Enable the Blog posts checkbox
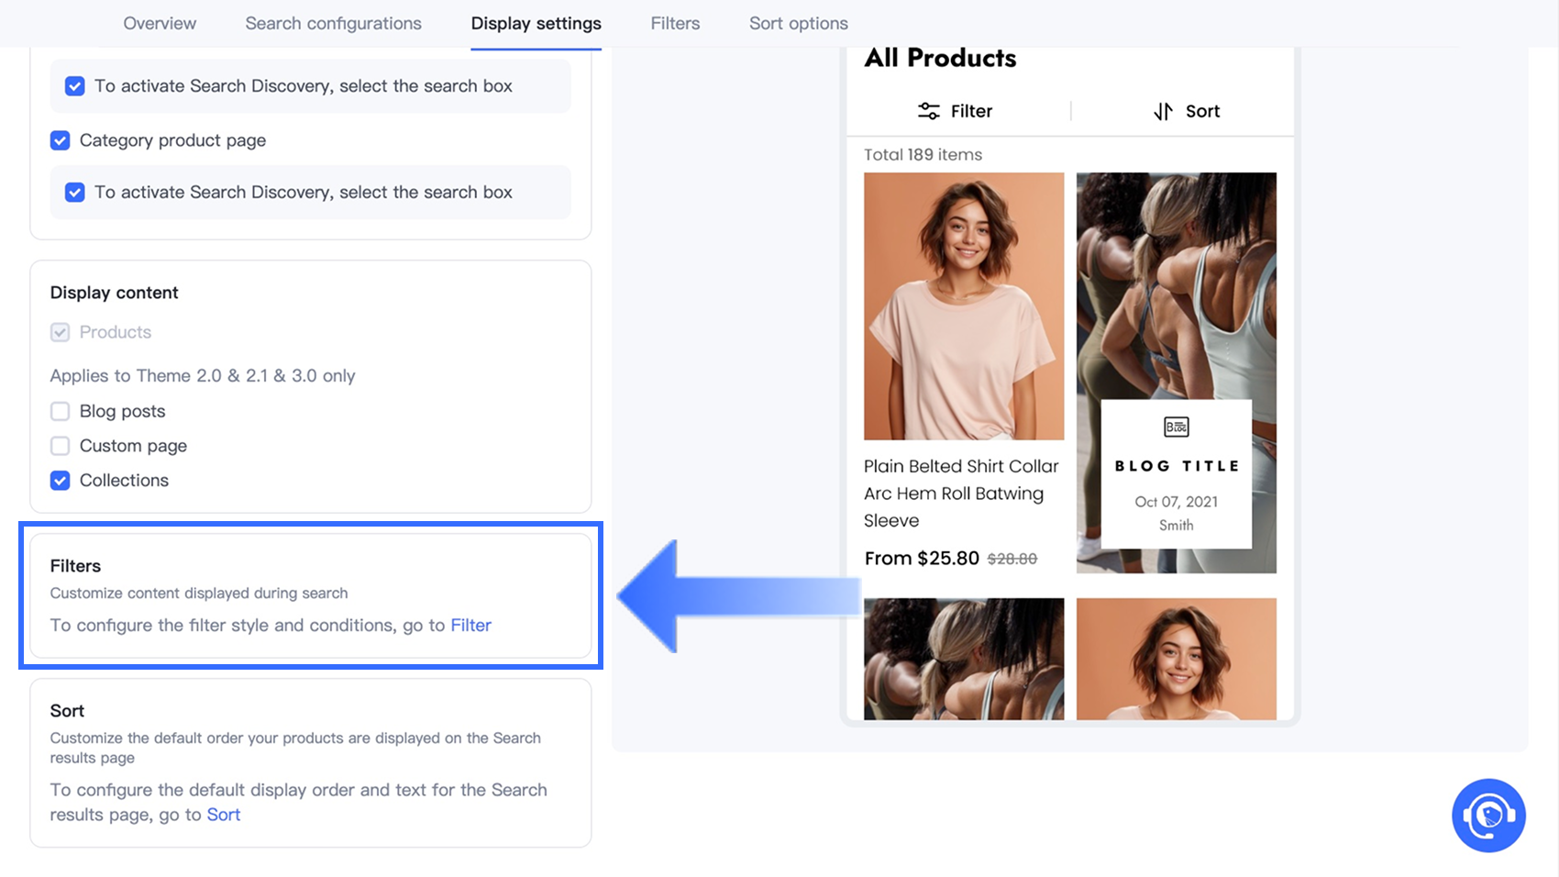The width and height of the screenshot is (1559, 877). (61, 411)
